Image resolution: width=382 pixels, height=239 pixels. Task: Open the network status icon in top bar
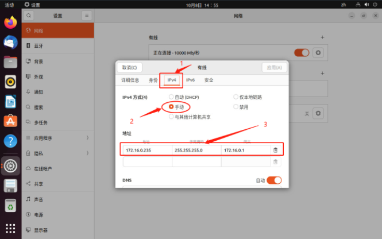pos(358,5)
